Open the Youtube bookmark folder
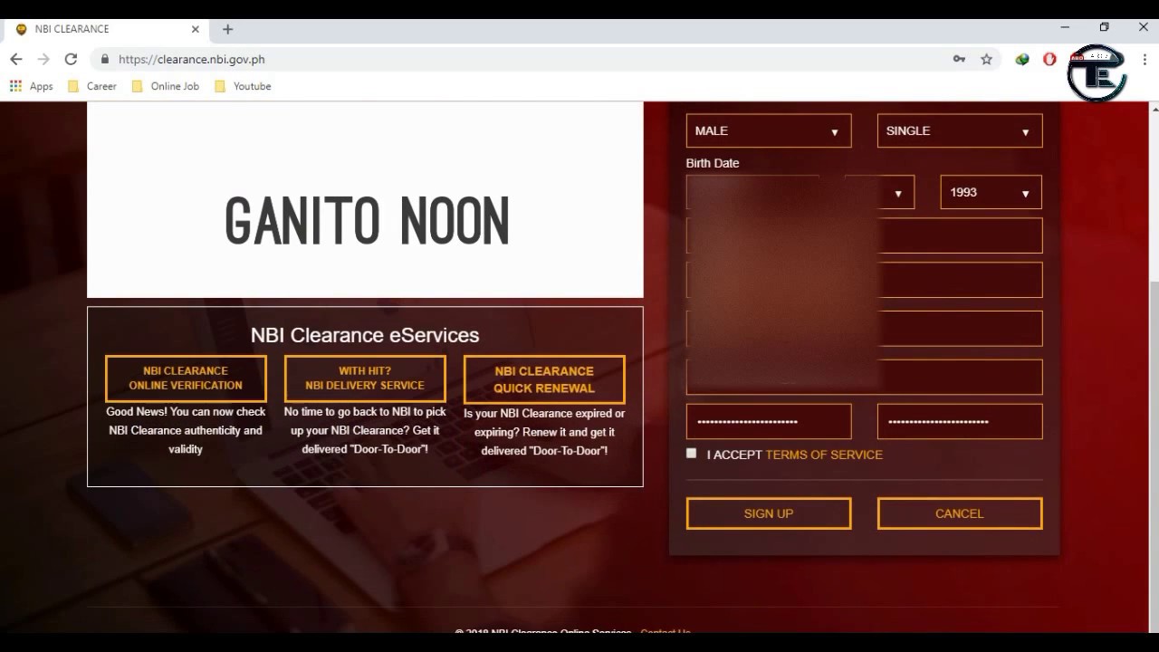 [243, 86]
